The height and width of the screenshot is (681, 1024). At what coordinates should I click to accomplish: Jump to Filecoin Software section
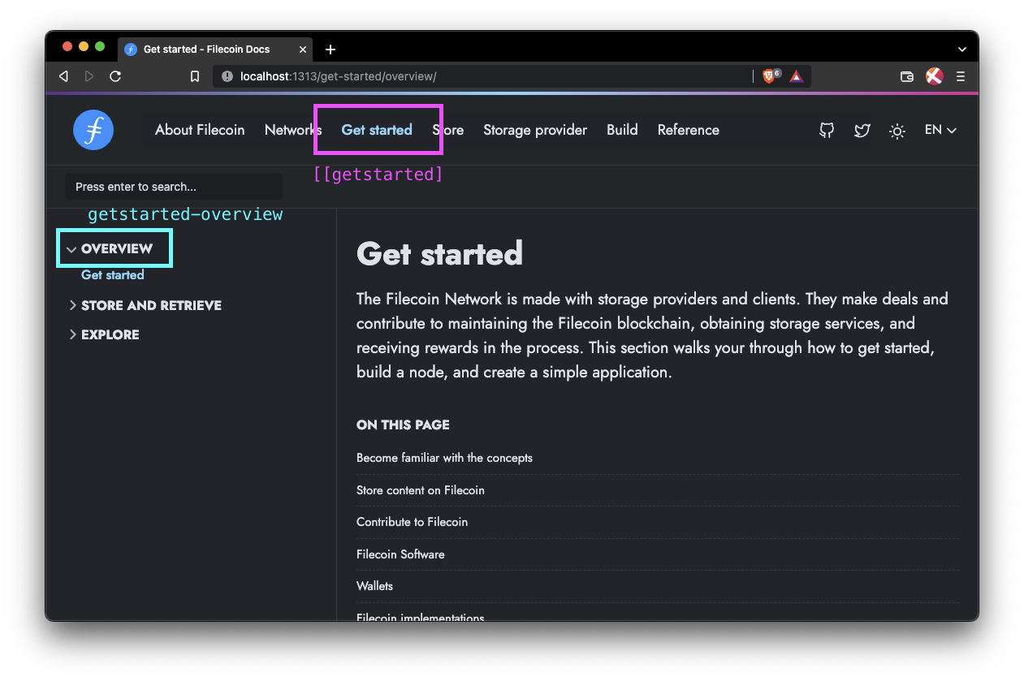(x=400, y=554)
